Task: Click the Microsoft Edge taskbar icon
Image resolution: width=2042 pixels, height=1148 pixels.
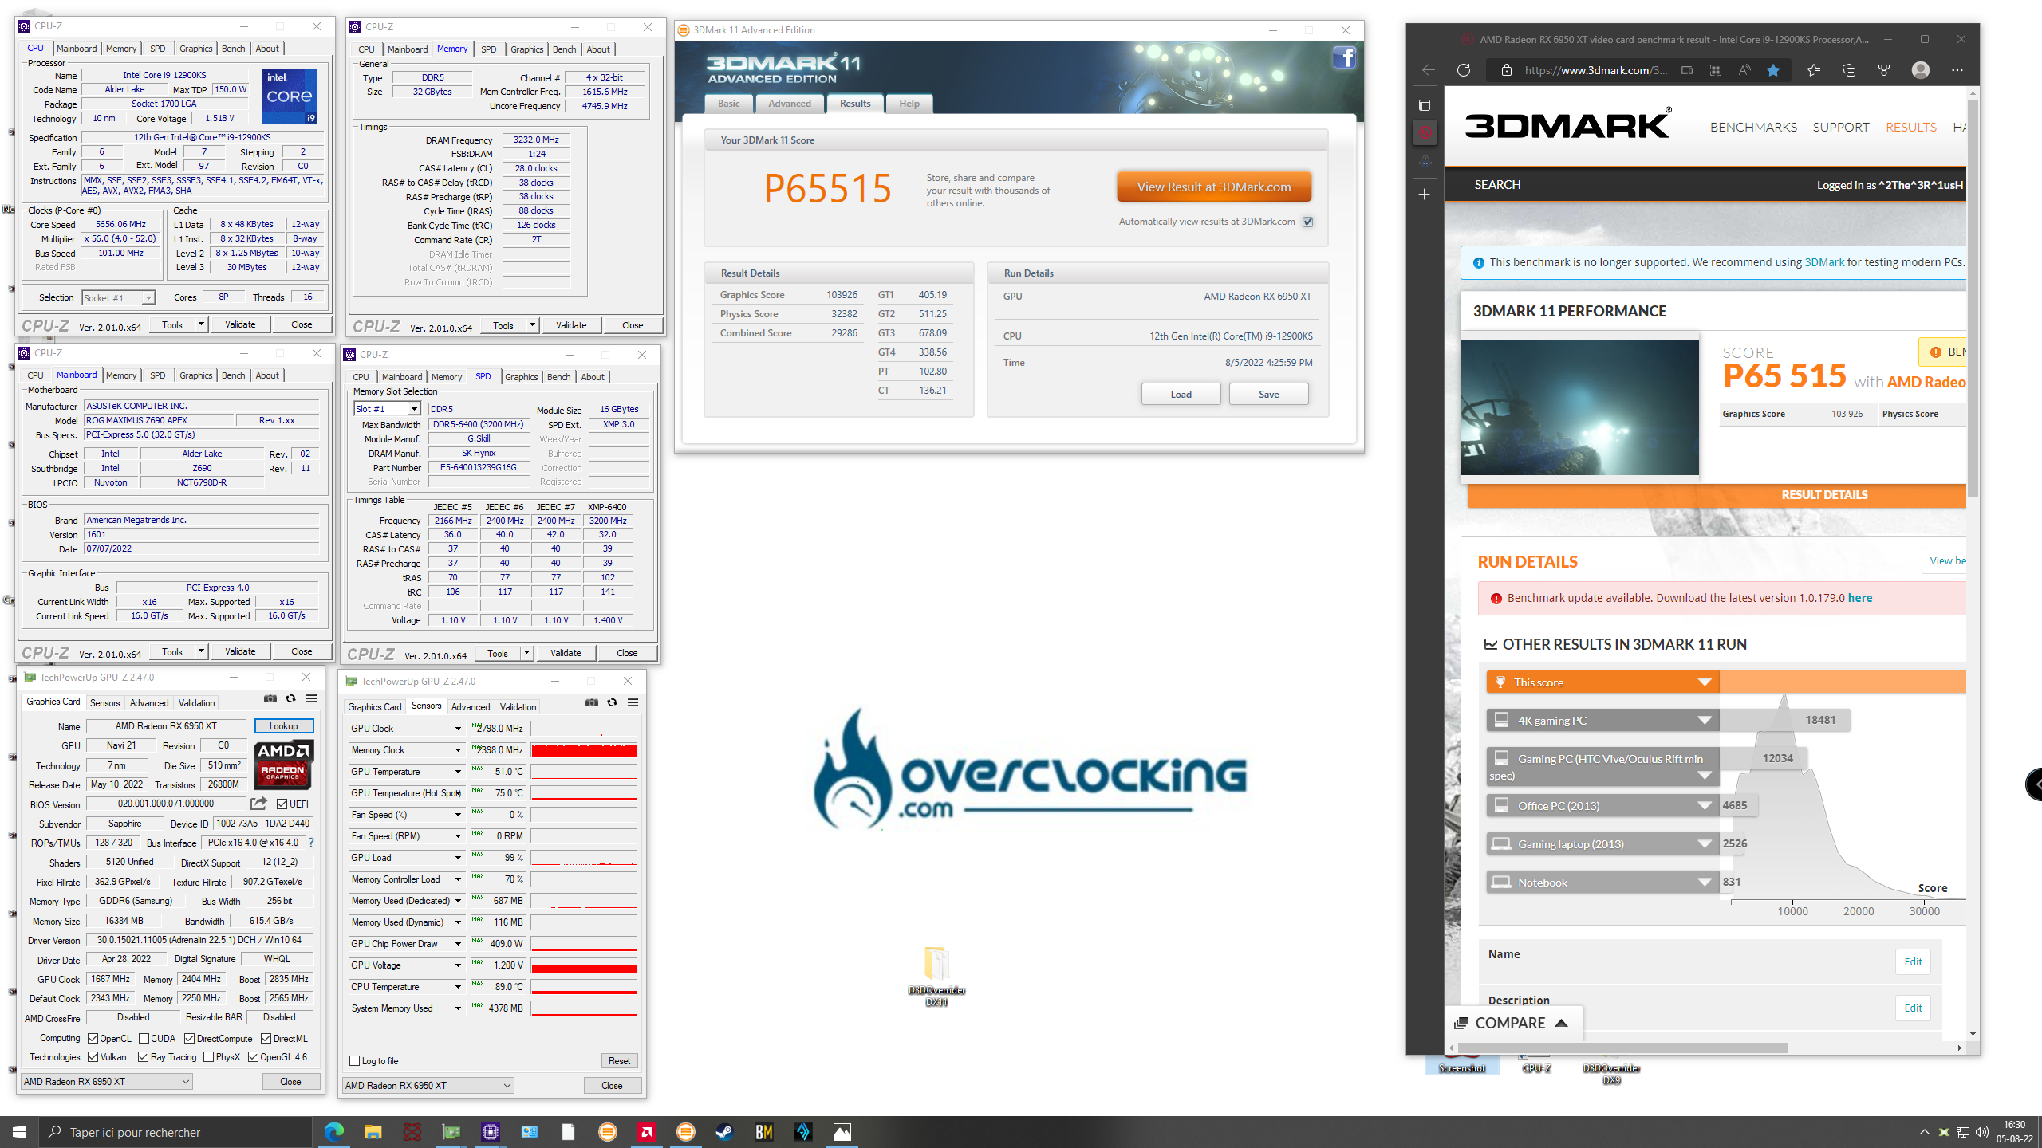Action: (334, 1132)
